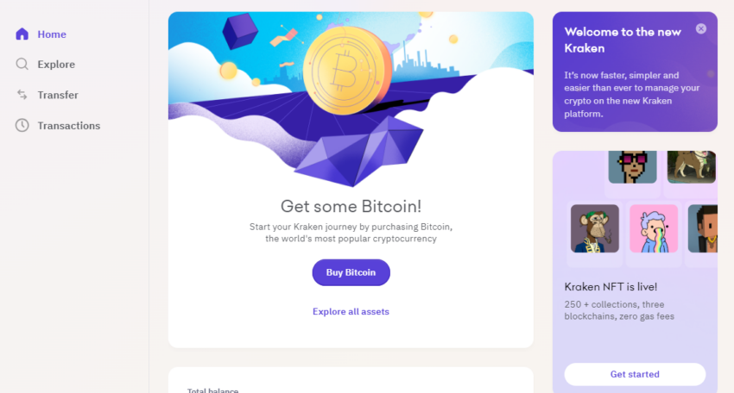Click the floating purple cube in banner
Screen dimensions: 734x393
240,32
